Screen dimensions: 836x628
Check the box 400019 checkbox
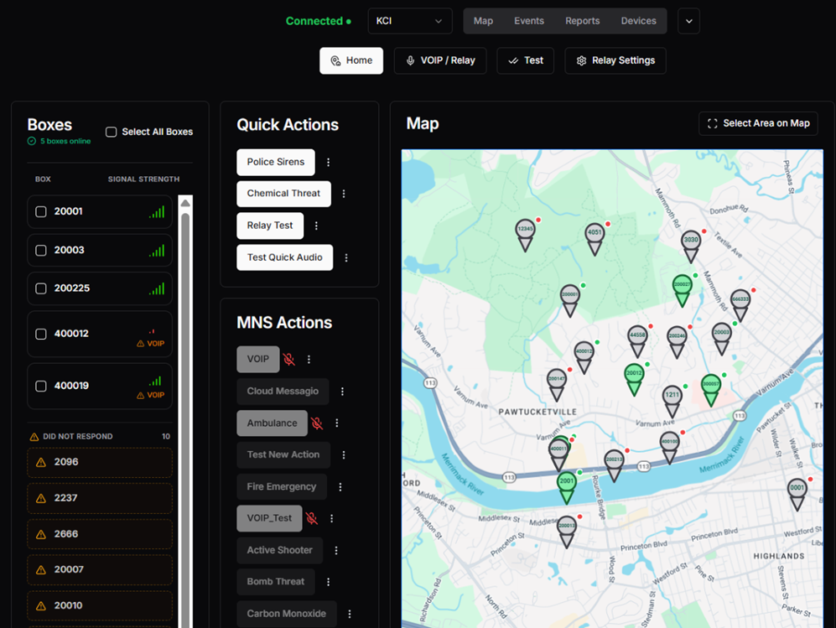click(41, 386)
